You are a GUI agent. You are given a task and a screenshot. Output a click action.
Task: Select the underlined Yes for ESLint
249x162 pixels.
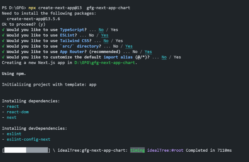(104, 35)
